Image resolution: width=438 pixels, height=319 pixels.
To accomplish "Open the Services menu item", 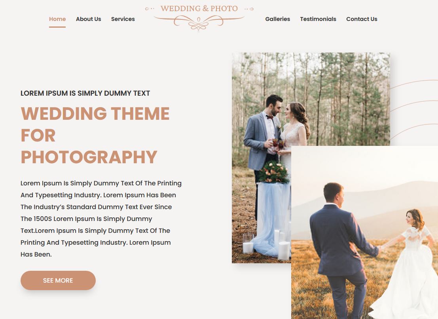I will point(123,19).
